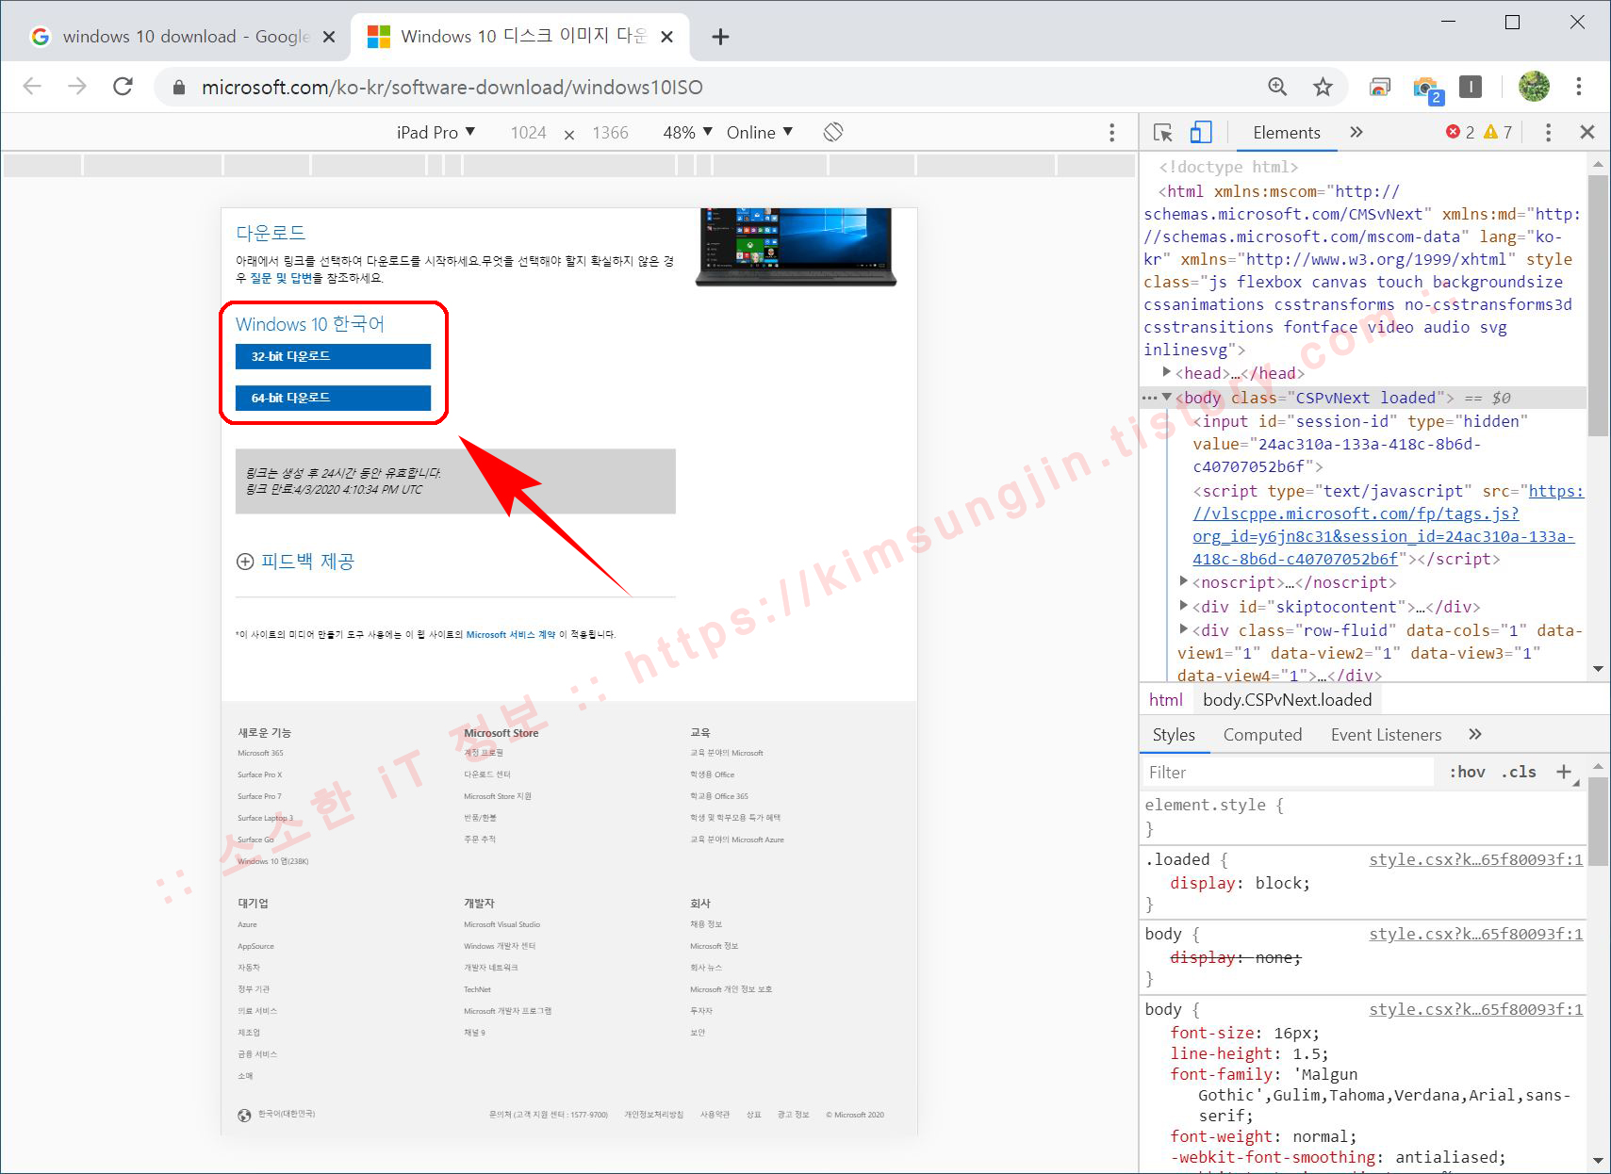
Task: Click the device width field 1024
Action: coord(528,132)
